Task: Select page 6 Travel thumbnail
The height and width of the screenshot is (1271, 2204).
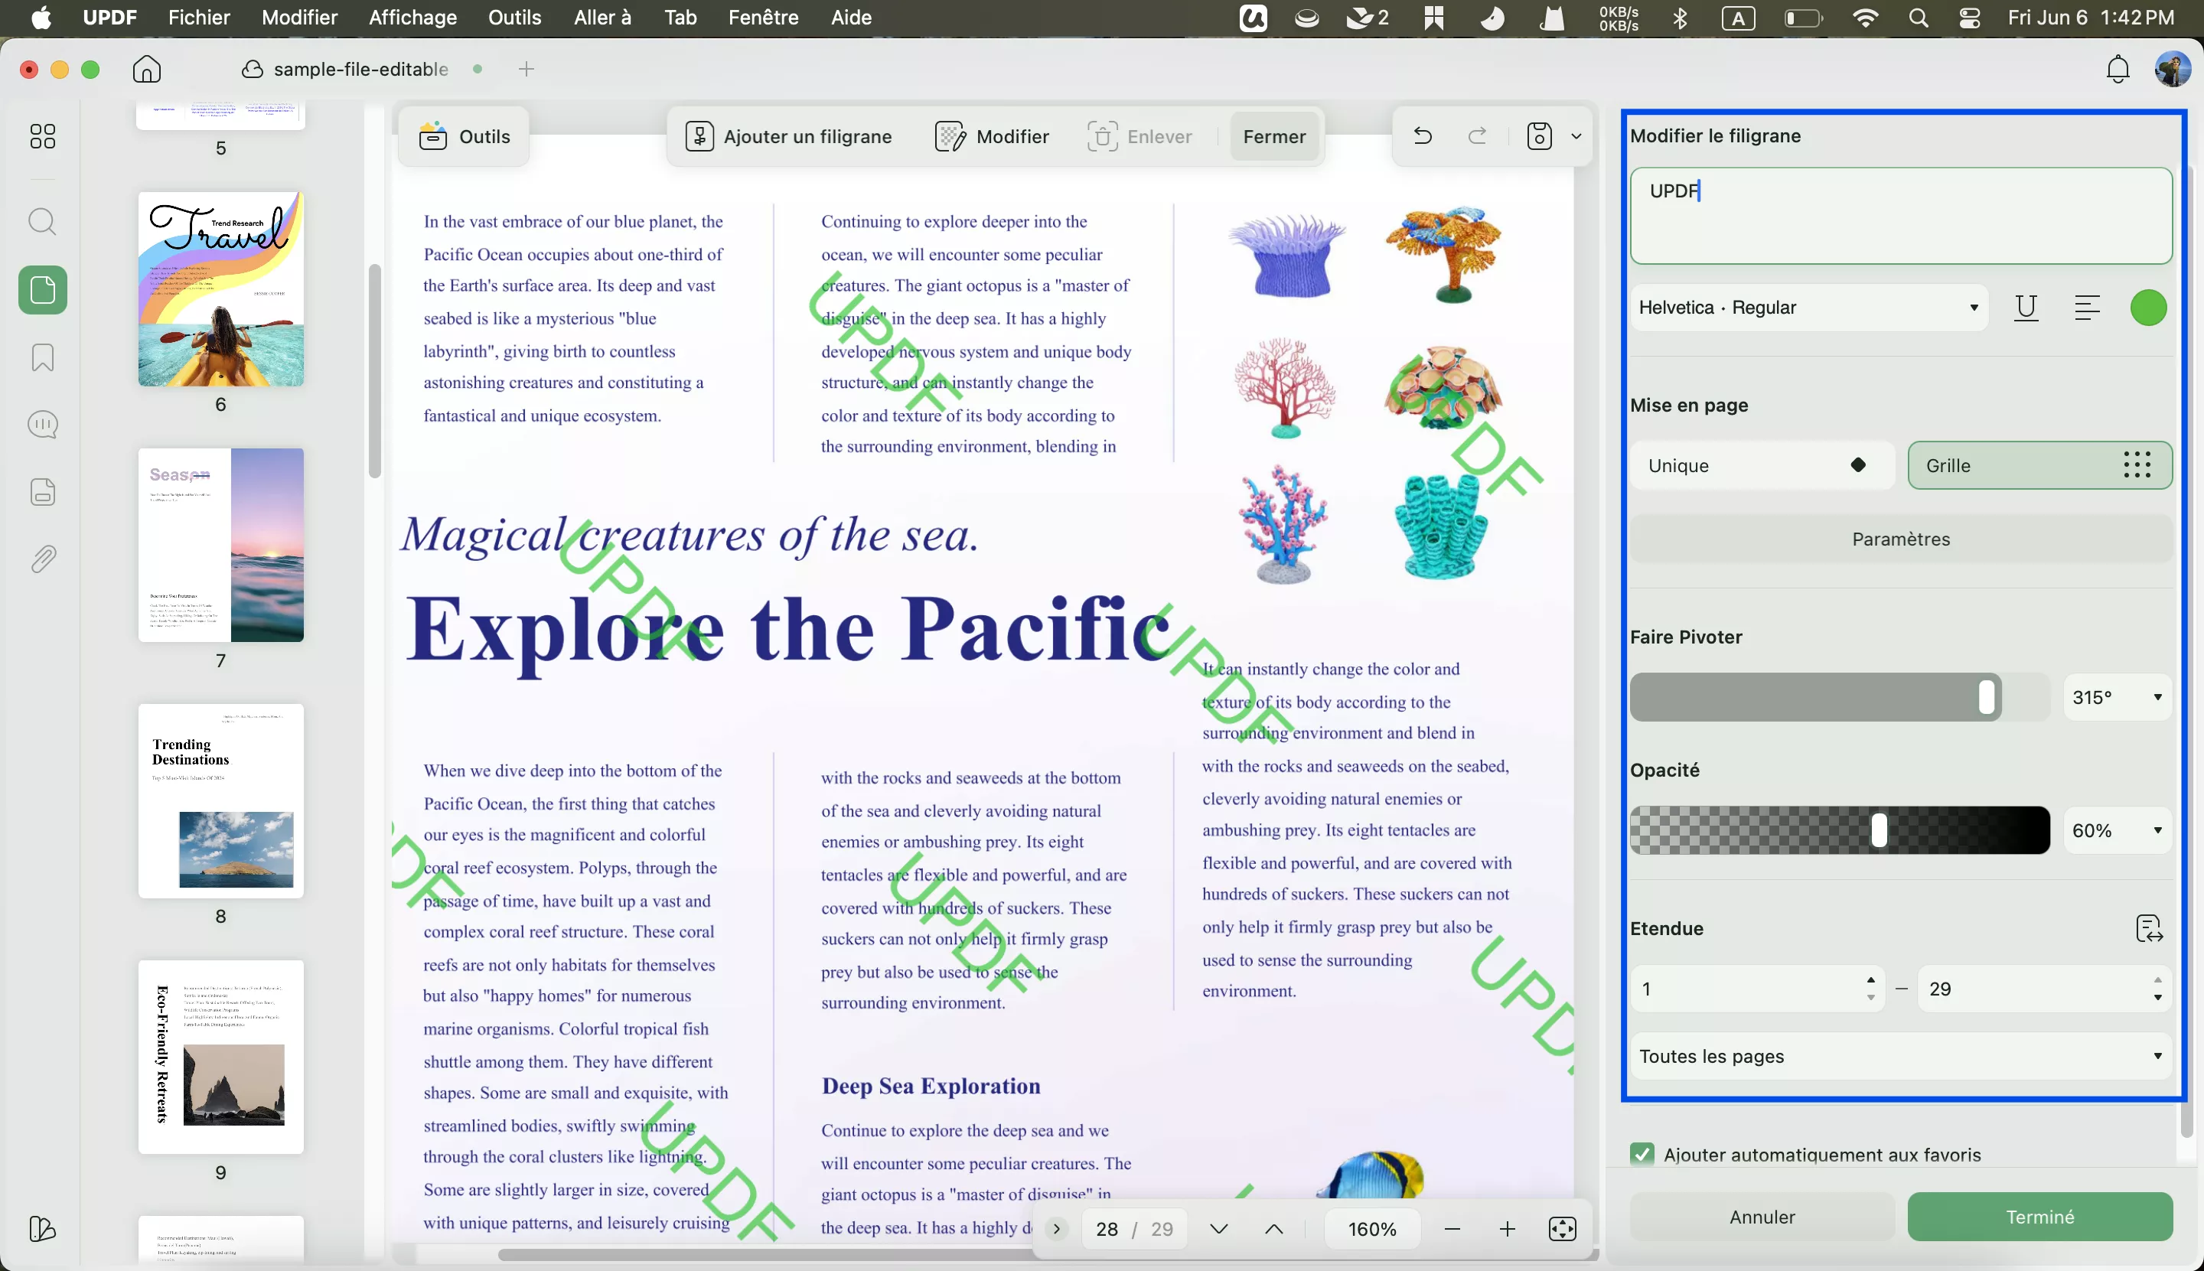Action: [x=221, y=289]
